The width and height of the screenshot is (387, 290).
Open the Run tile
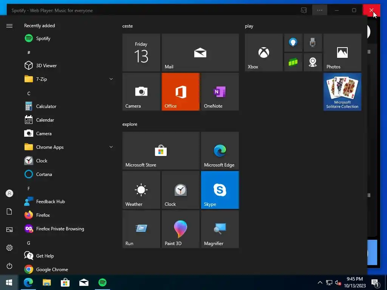tap(141, 229)
